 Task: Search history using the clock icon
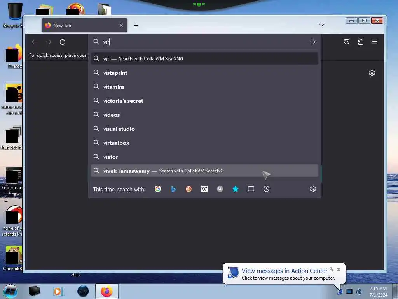pos(267,189)
